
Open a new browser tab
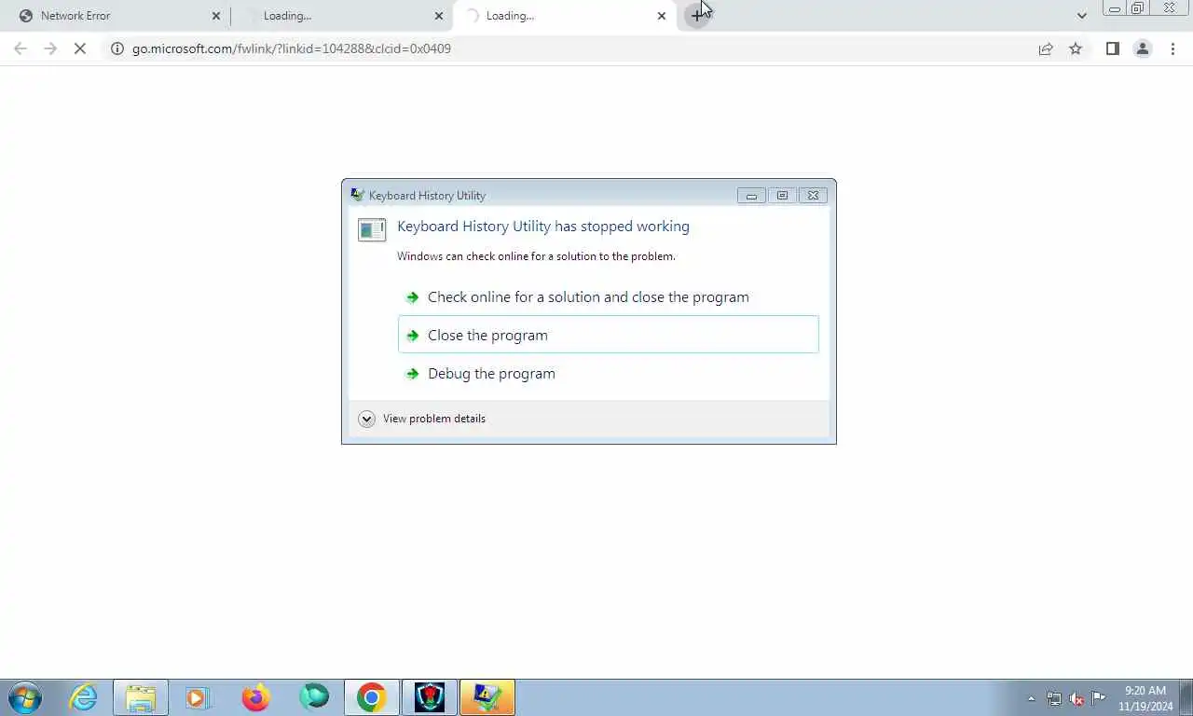click(697, 16)
